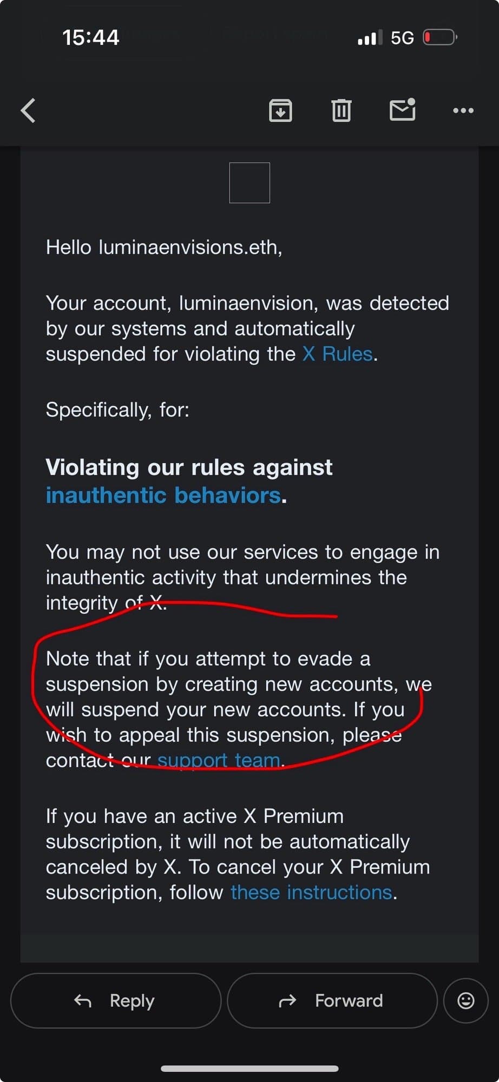Image resolution: width=499 pixels, height=1082 pixels.
Task: Open the these instructions link
Action: click(x=311, y=892)
